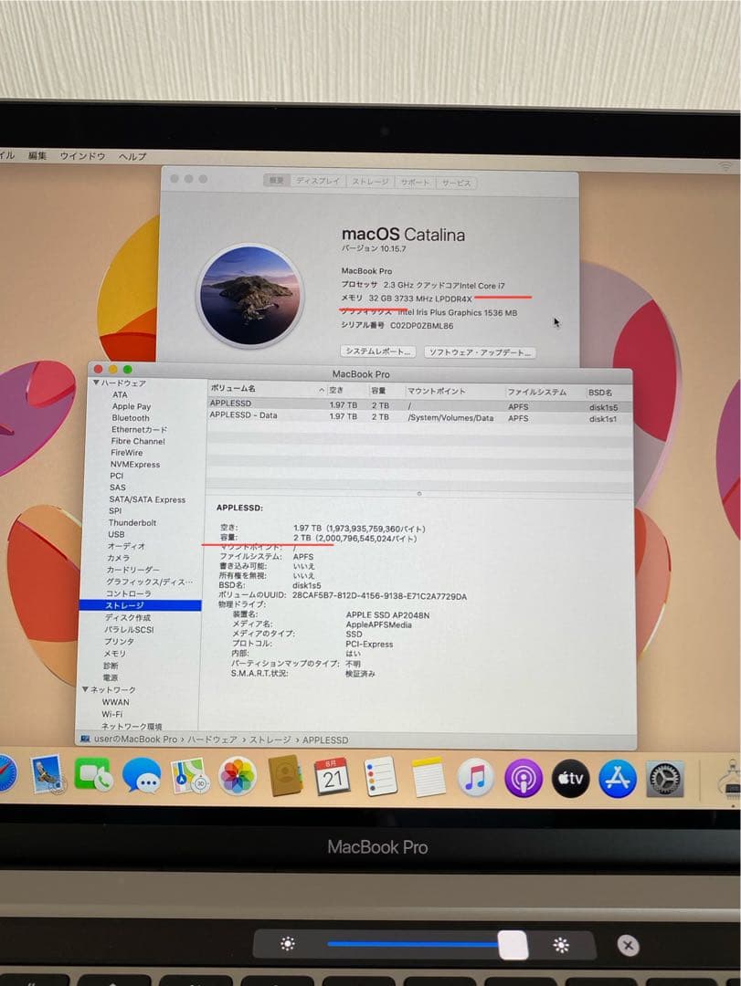Switch to the ディスプレイ tab
The width and height of the screenshot is (741, 986).
[x=319, y=182]
